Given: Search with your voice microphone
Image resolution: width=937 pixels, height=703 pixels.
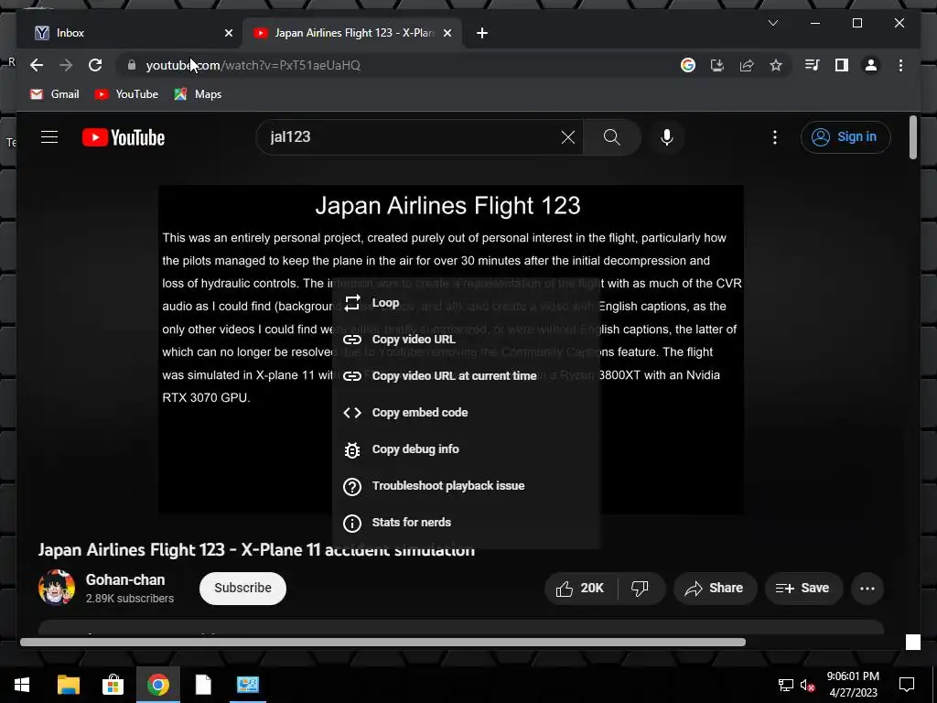Looking at the screenshot, I should coord(667,137).
